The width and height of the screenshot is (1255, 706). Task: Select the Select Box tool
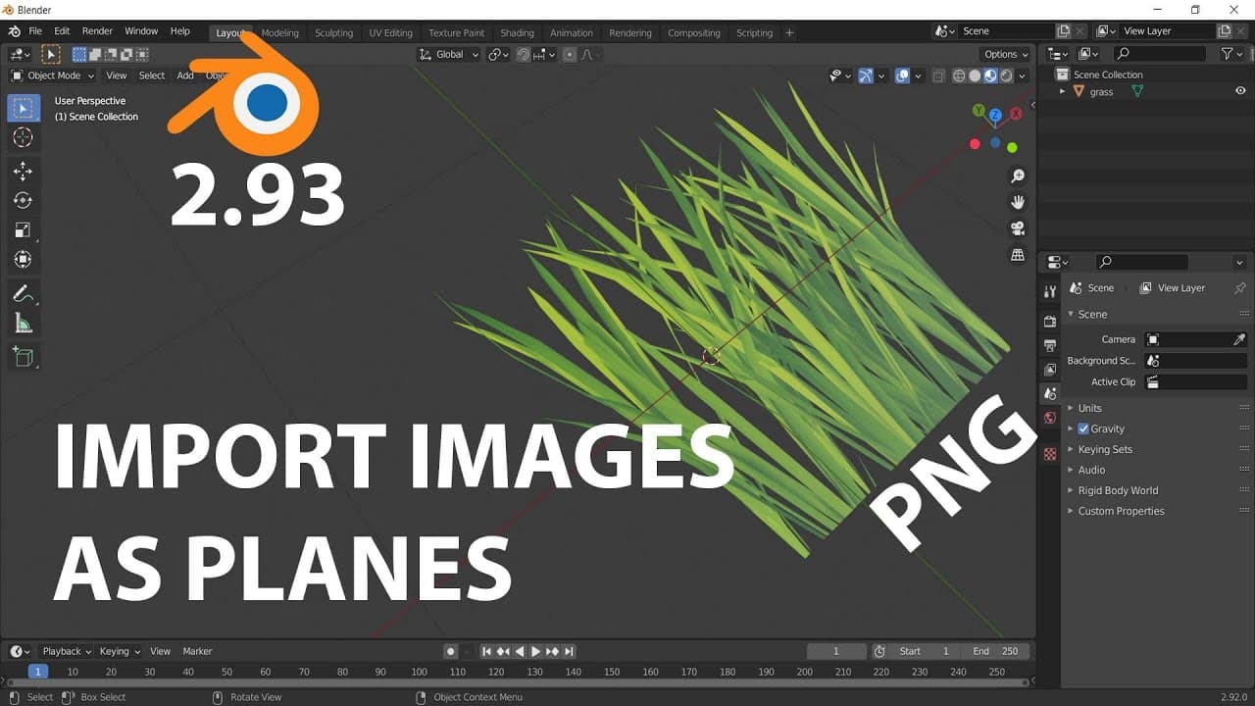tap(24, 107)
